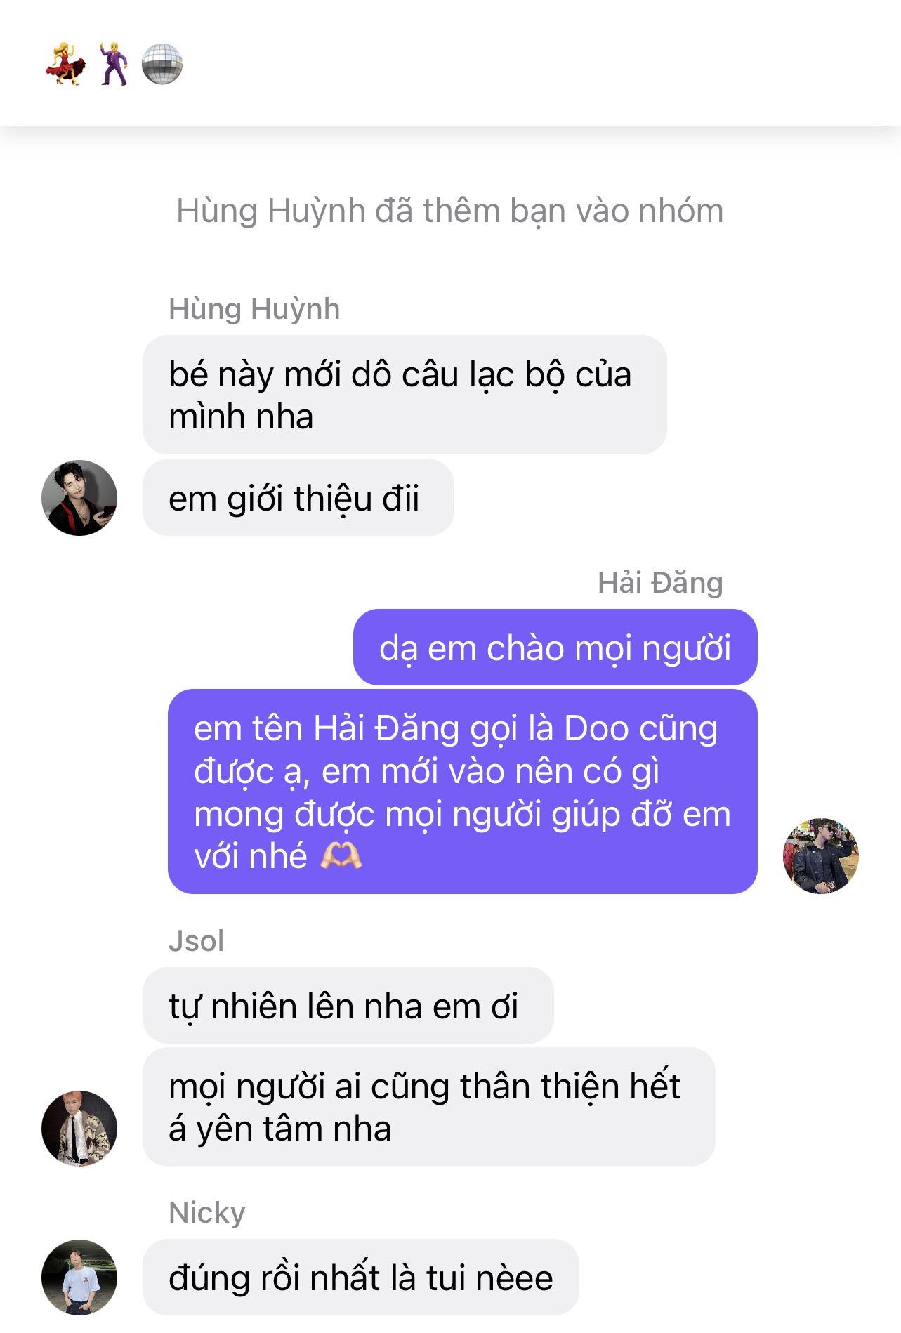Open Hùng Huỳnh's profile avatar
Image resolution: width=901 pixels, height=1333 pixels.
79,498
